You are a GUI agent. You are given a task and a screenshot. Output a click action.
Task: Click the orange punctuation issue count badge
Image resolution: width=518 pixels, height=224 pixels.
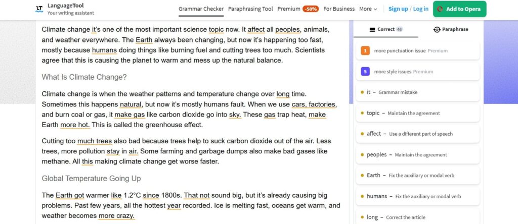[x=365, y=51]
